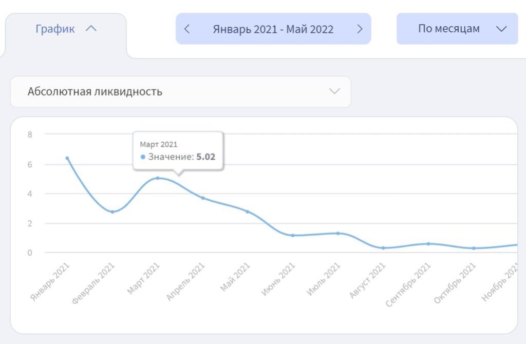Collapse the График tab chevron
The width and height of the screenshot is (526, 344).
91,29
